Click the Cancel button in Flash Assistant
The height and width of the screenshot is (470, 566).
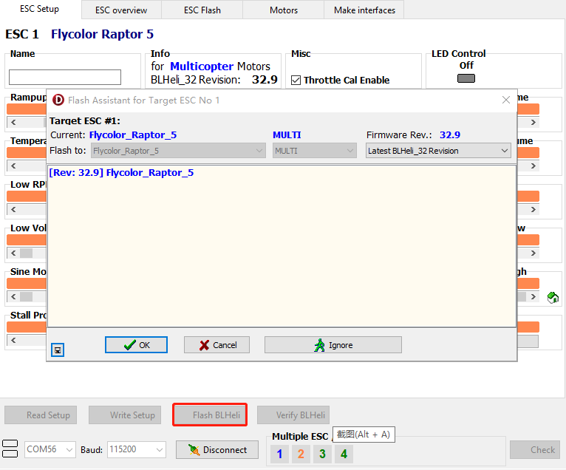click(216, 344)
